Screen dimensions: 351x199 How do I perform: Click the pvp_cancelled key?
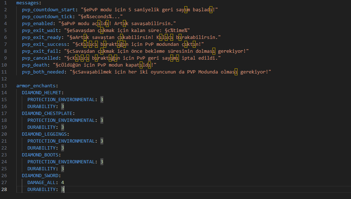point(40,58)
